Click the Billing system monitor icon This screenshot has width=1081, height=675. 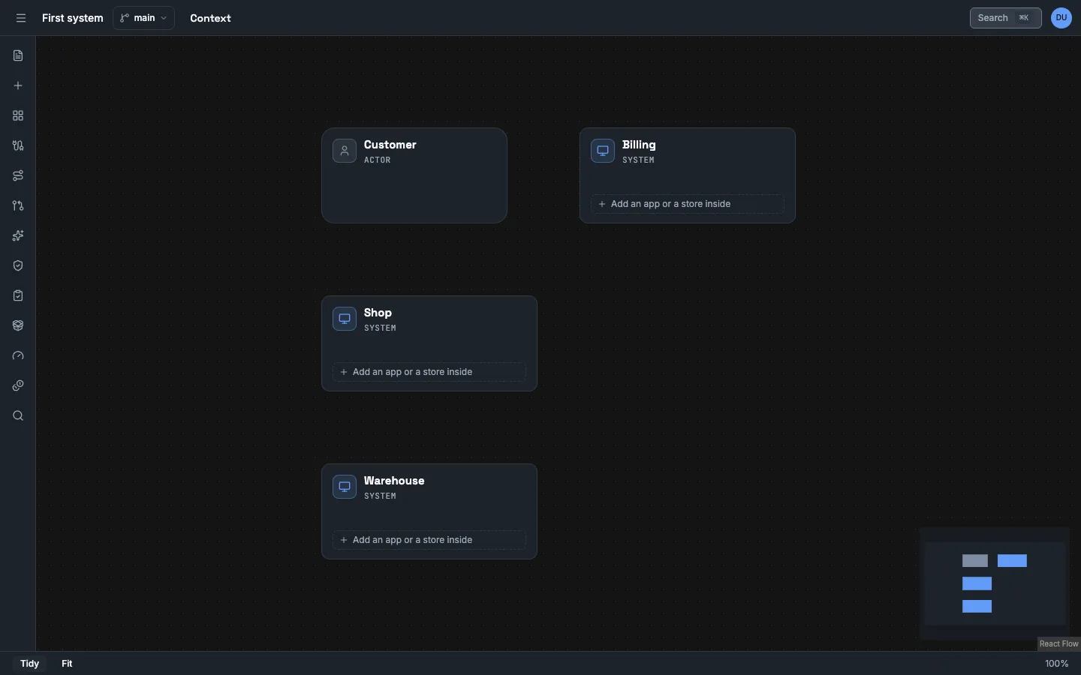pos(603,151)
